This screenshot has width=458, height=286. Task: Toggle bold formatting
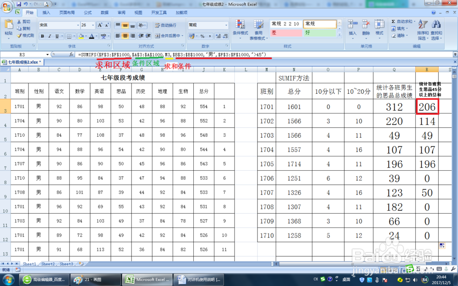pos(43,36)
